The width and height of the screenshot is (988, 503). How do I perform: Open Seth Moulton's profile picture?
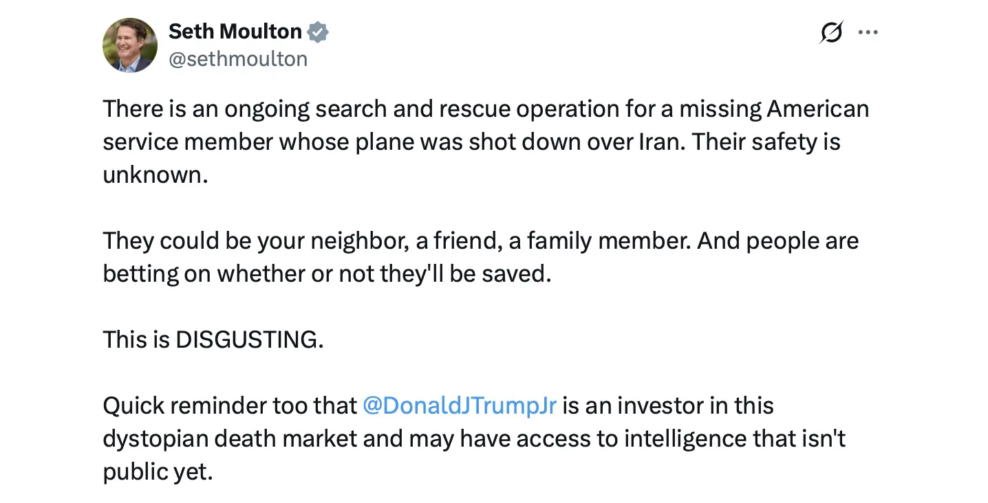(x=130, y=45)
